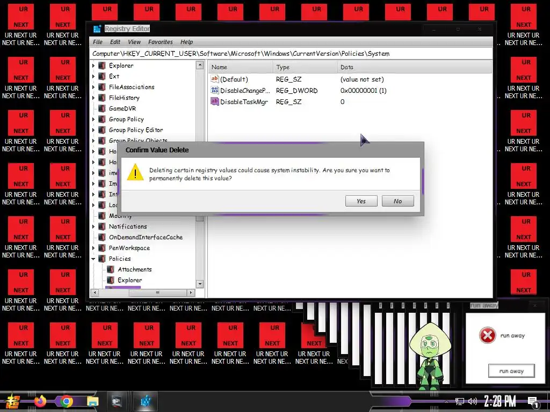The width and height of the screenshot is (550, 412).
Task: Open the notification center icon
Action: 533,402
